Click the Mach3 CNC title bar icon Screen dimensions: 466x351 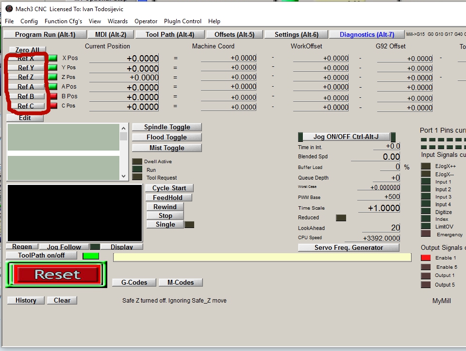9,9
